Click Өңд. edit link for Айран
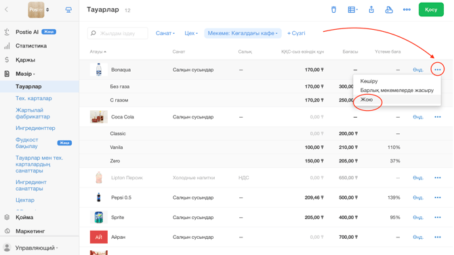 (x=418, y=237)
